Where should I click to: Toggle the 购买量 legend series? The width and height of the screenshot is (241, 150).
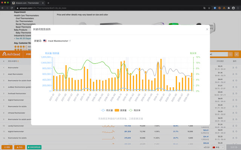(x=107, y=111)
